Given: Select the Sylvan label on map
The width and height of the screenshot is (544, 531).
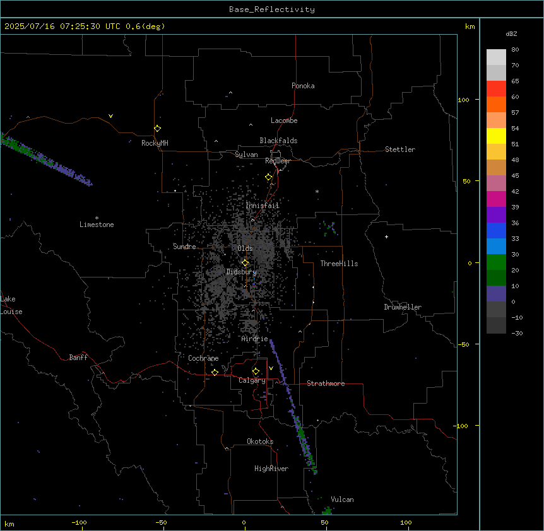Looking at the screenshot, I should [x=246, y=155].
